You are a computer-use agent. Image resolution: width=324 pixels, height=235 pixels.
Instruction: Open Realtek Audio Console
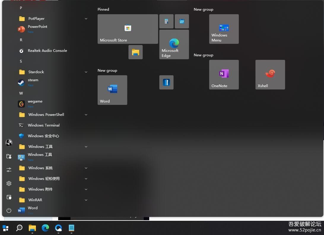53,51
